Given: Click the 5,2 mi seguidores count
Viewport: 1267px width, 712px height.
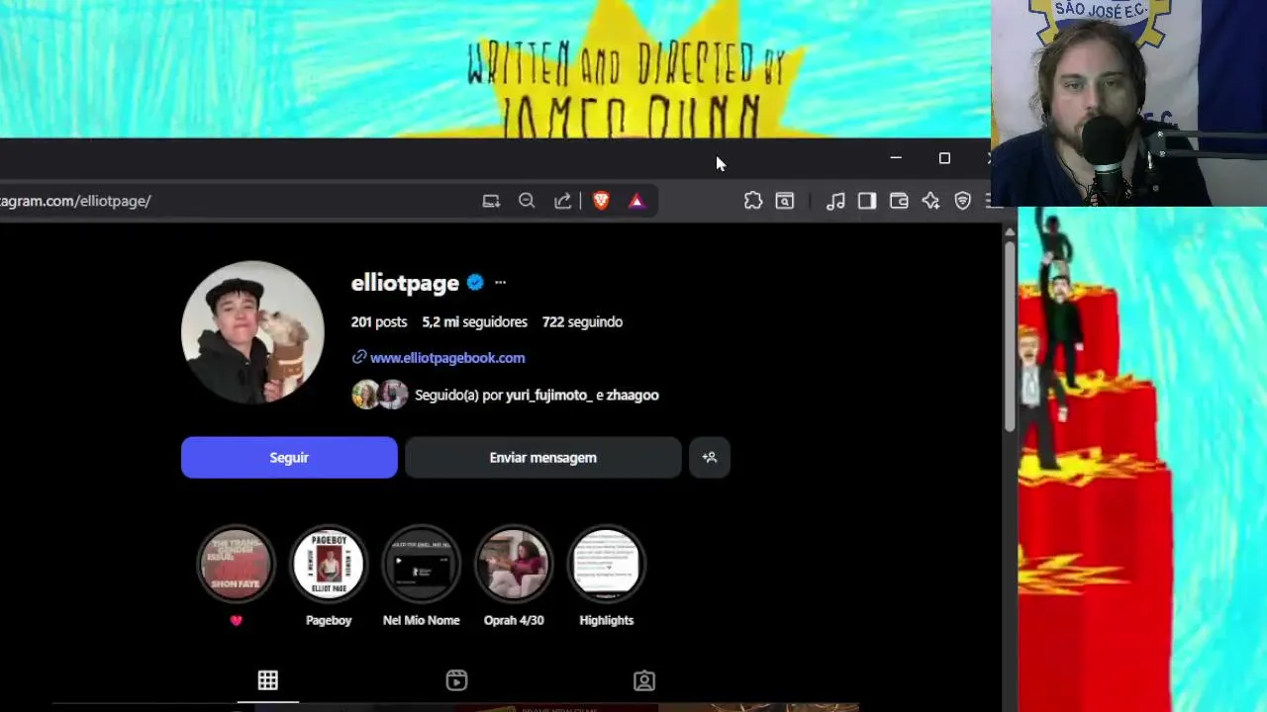Looking at the screenshot, I should click(475, 322).
